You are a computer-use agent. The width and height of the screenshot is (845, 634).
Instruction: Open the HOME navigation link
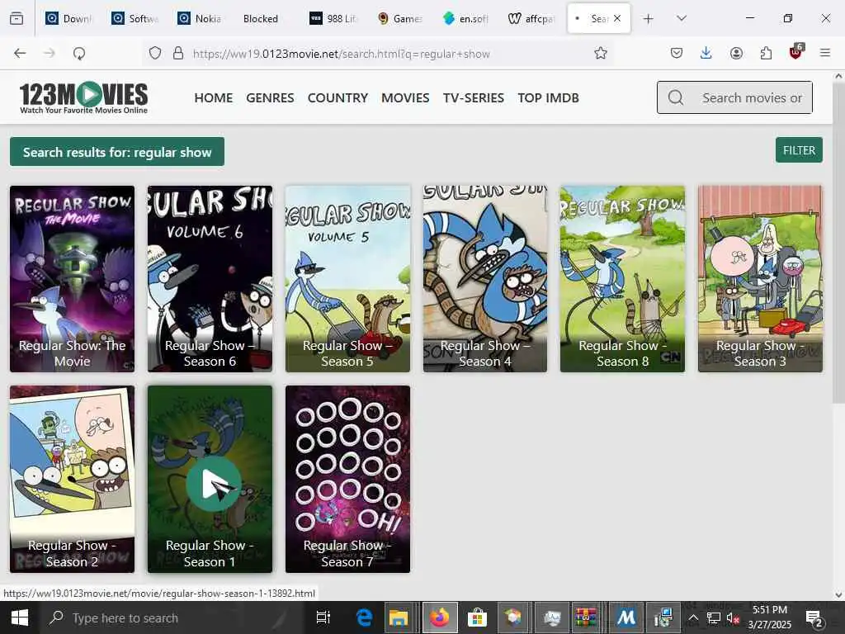[214, 98]
